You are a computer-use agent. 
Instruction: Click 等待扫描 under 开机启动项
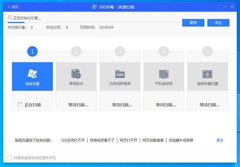pyautogui.click(x=166, y=105)
